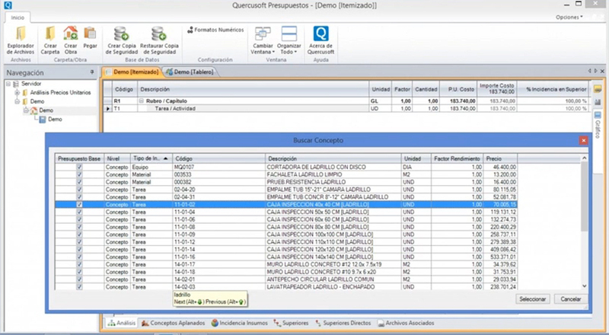Toggle checkbox for PRUEB RESISTENCIA LADRILLO
609x335 pixels.
click(x=80, y=182)
